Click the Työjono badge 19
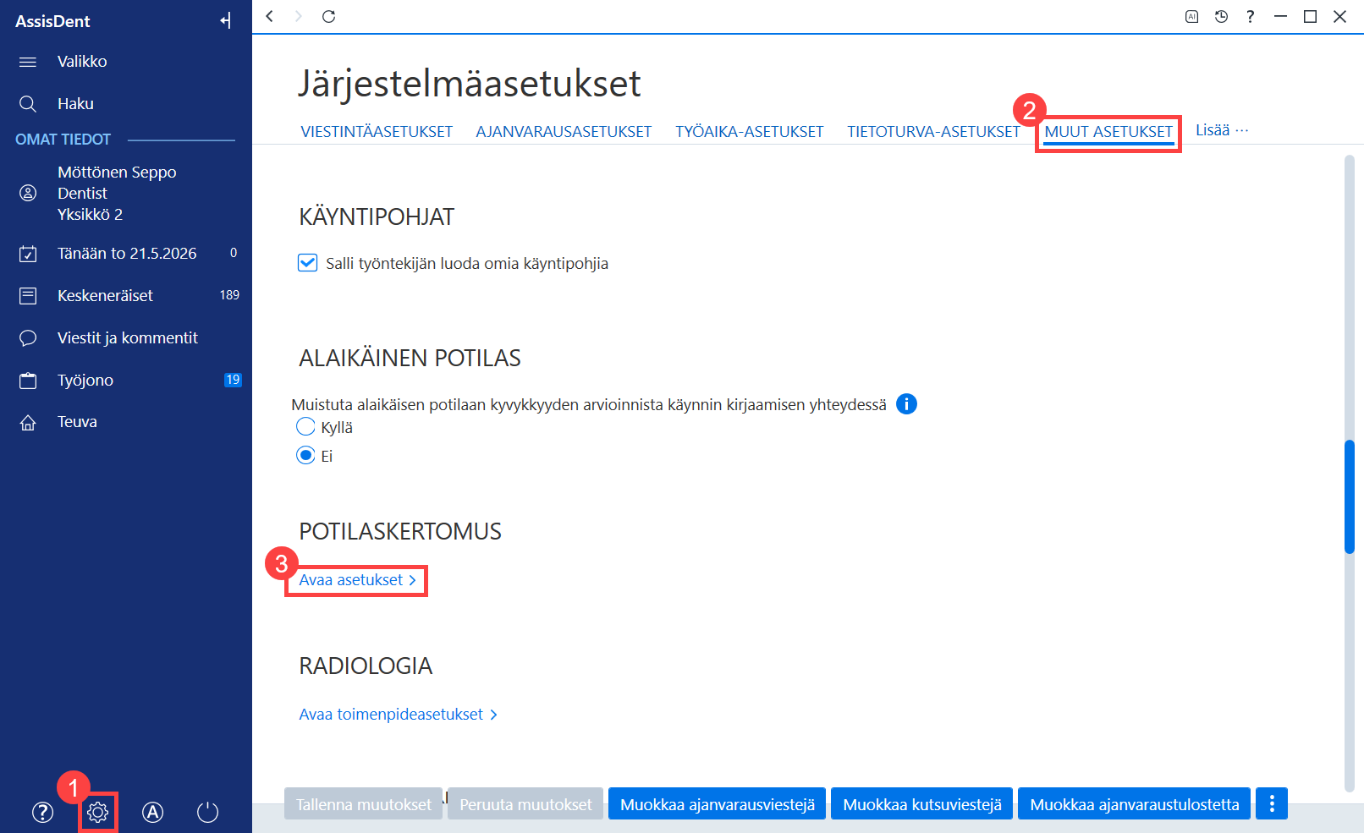 click(x=233, y=380)
